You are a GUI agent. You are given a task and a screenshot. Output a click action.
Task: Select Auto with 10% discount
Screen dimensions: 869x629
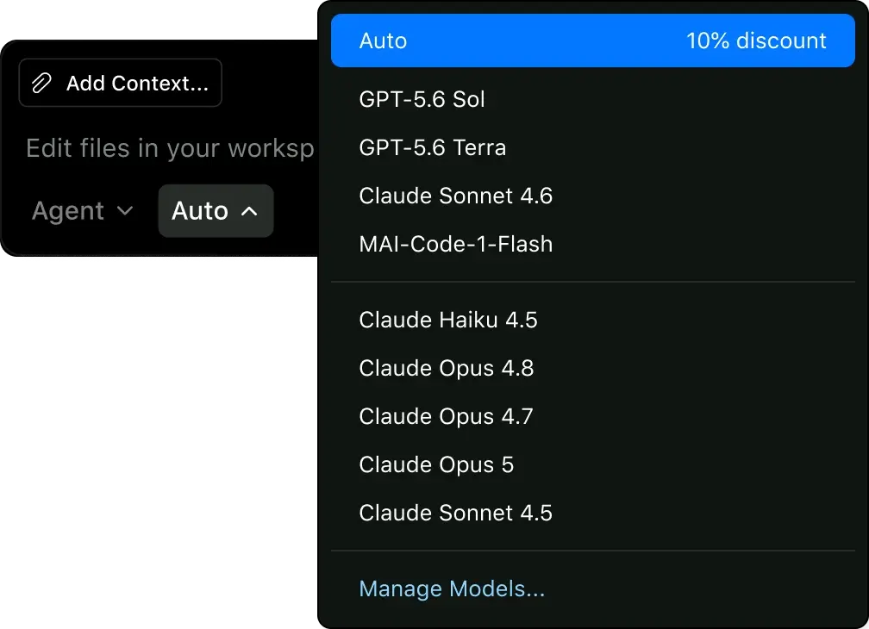coord(592,41)
